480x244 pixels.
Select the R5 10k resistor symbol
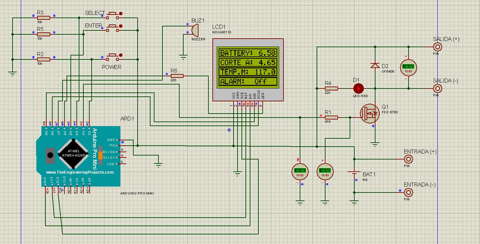pyautogui.click(x=44, y=34)
